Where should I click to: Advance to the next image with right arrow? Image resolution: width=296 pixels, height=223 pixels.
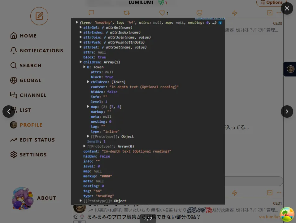(287, 111)
